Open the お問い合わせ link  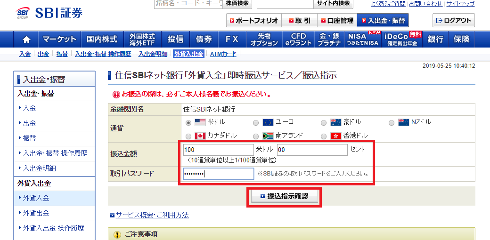pos(425,4)
